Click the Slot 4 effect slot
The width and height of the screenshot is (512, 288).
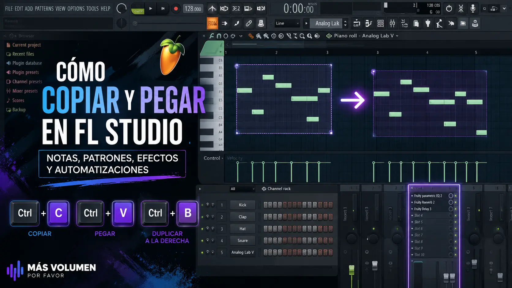coord(433,215)
